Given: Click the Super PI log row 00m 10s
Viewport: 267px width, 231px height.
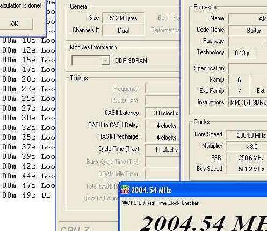Looking at the screenshot, I should tap(28, 41).
